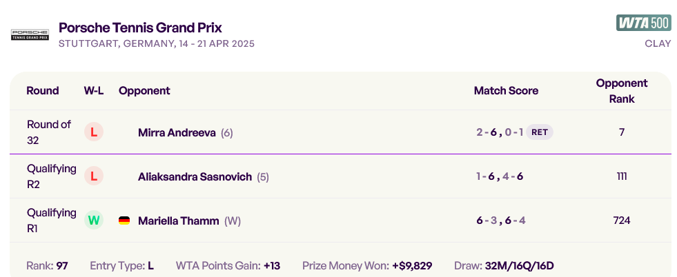This screenshot has height=277, width=677.
Task: Click the Opponent column header
Action: coord(144,91)
